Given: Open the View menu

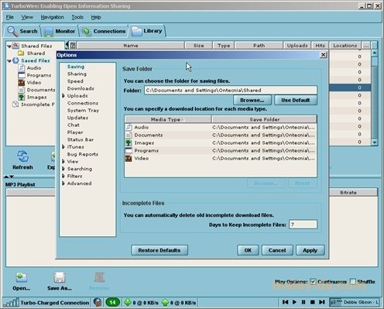Looking at the screenshot, I should 27,17.
